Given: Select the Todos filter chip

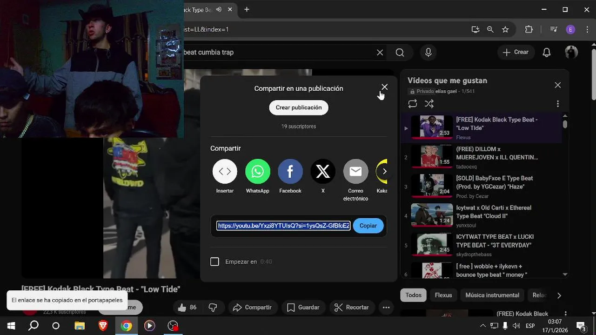Looking at the screenshot, I should click(x=413, y=295).
